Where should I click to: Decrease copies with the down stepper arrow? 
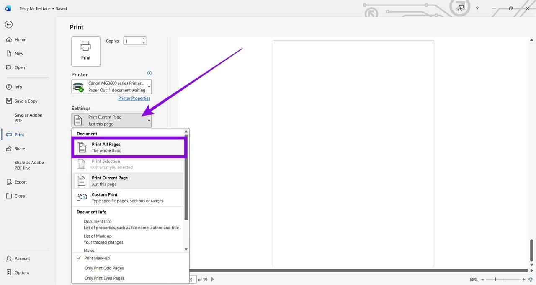tap(144, 43)
